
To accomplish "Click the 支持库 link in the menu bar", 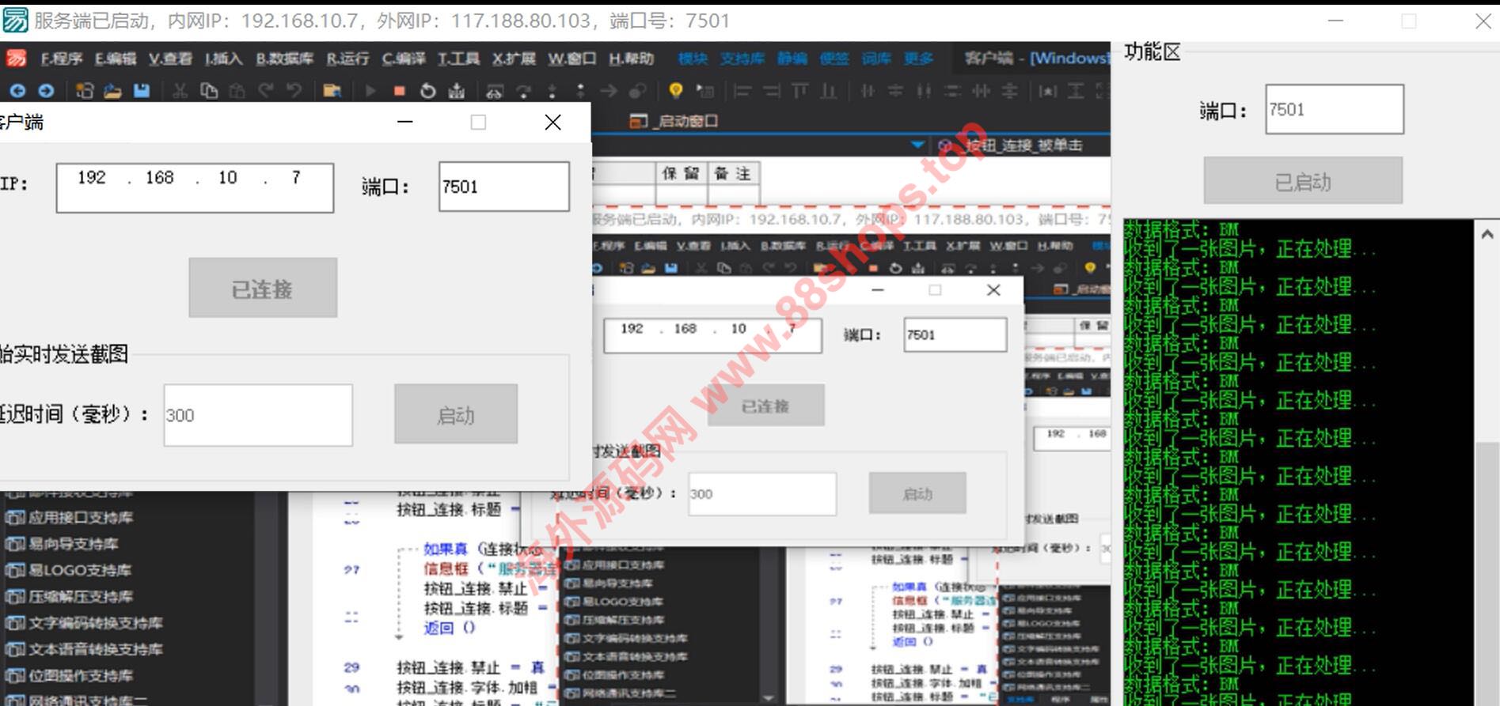I will (742, 59).
